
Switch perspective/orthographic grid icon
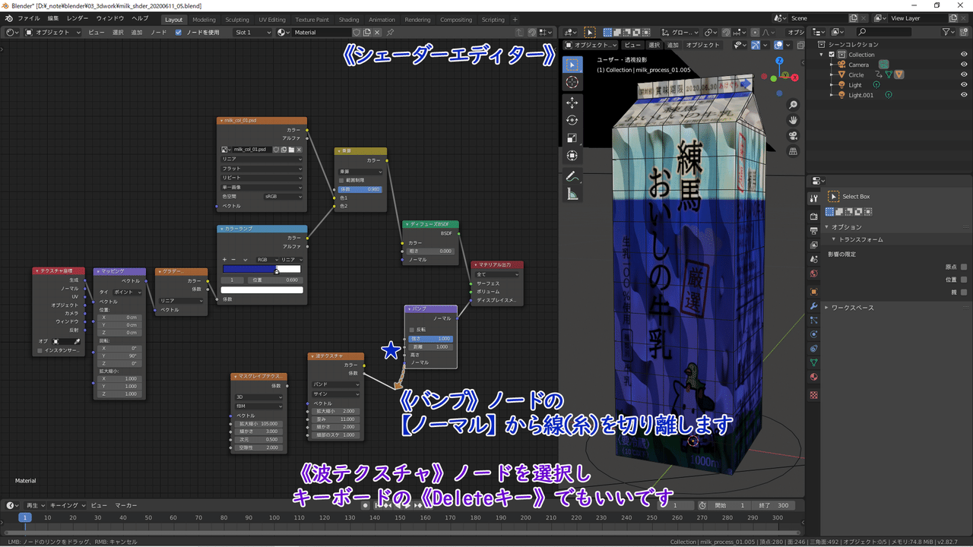pos(793,150)
